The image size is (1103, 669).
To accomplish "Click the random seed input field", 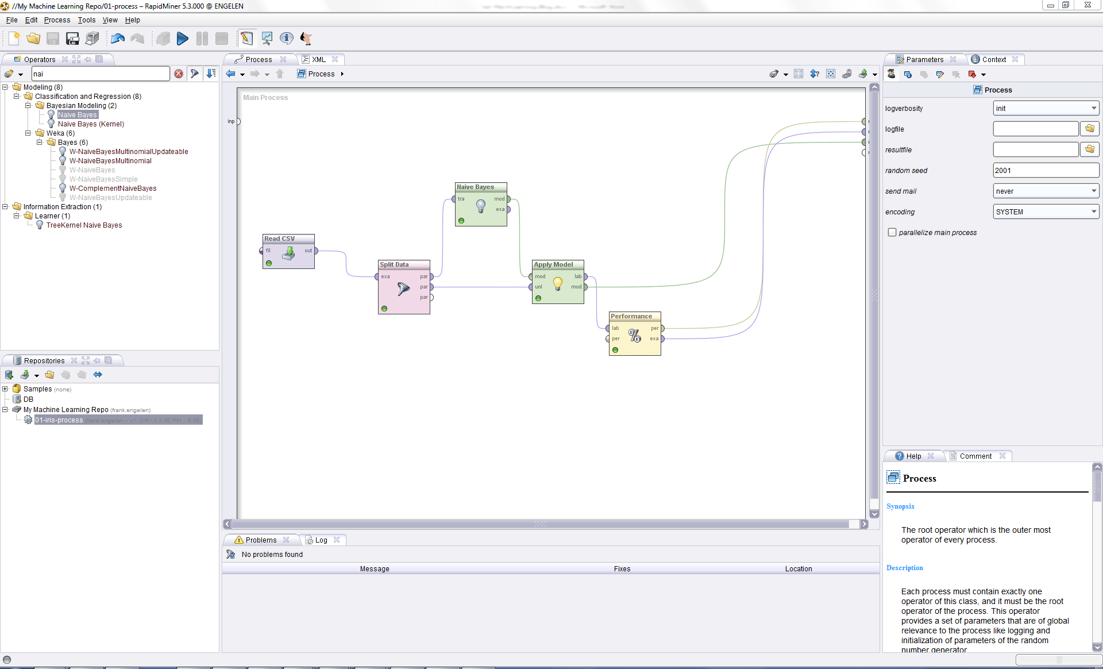I will pyautogui.click(x=1046, y=170).
